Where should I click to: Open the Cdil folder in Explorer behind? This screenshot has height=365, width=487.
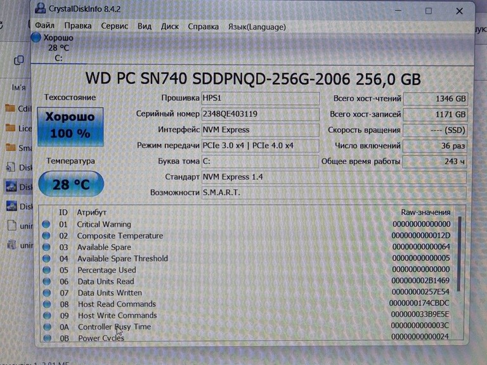(18, 108)
